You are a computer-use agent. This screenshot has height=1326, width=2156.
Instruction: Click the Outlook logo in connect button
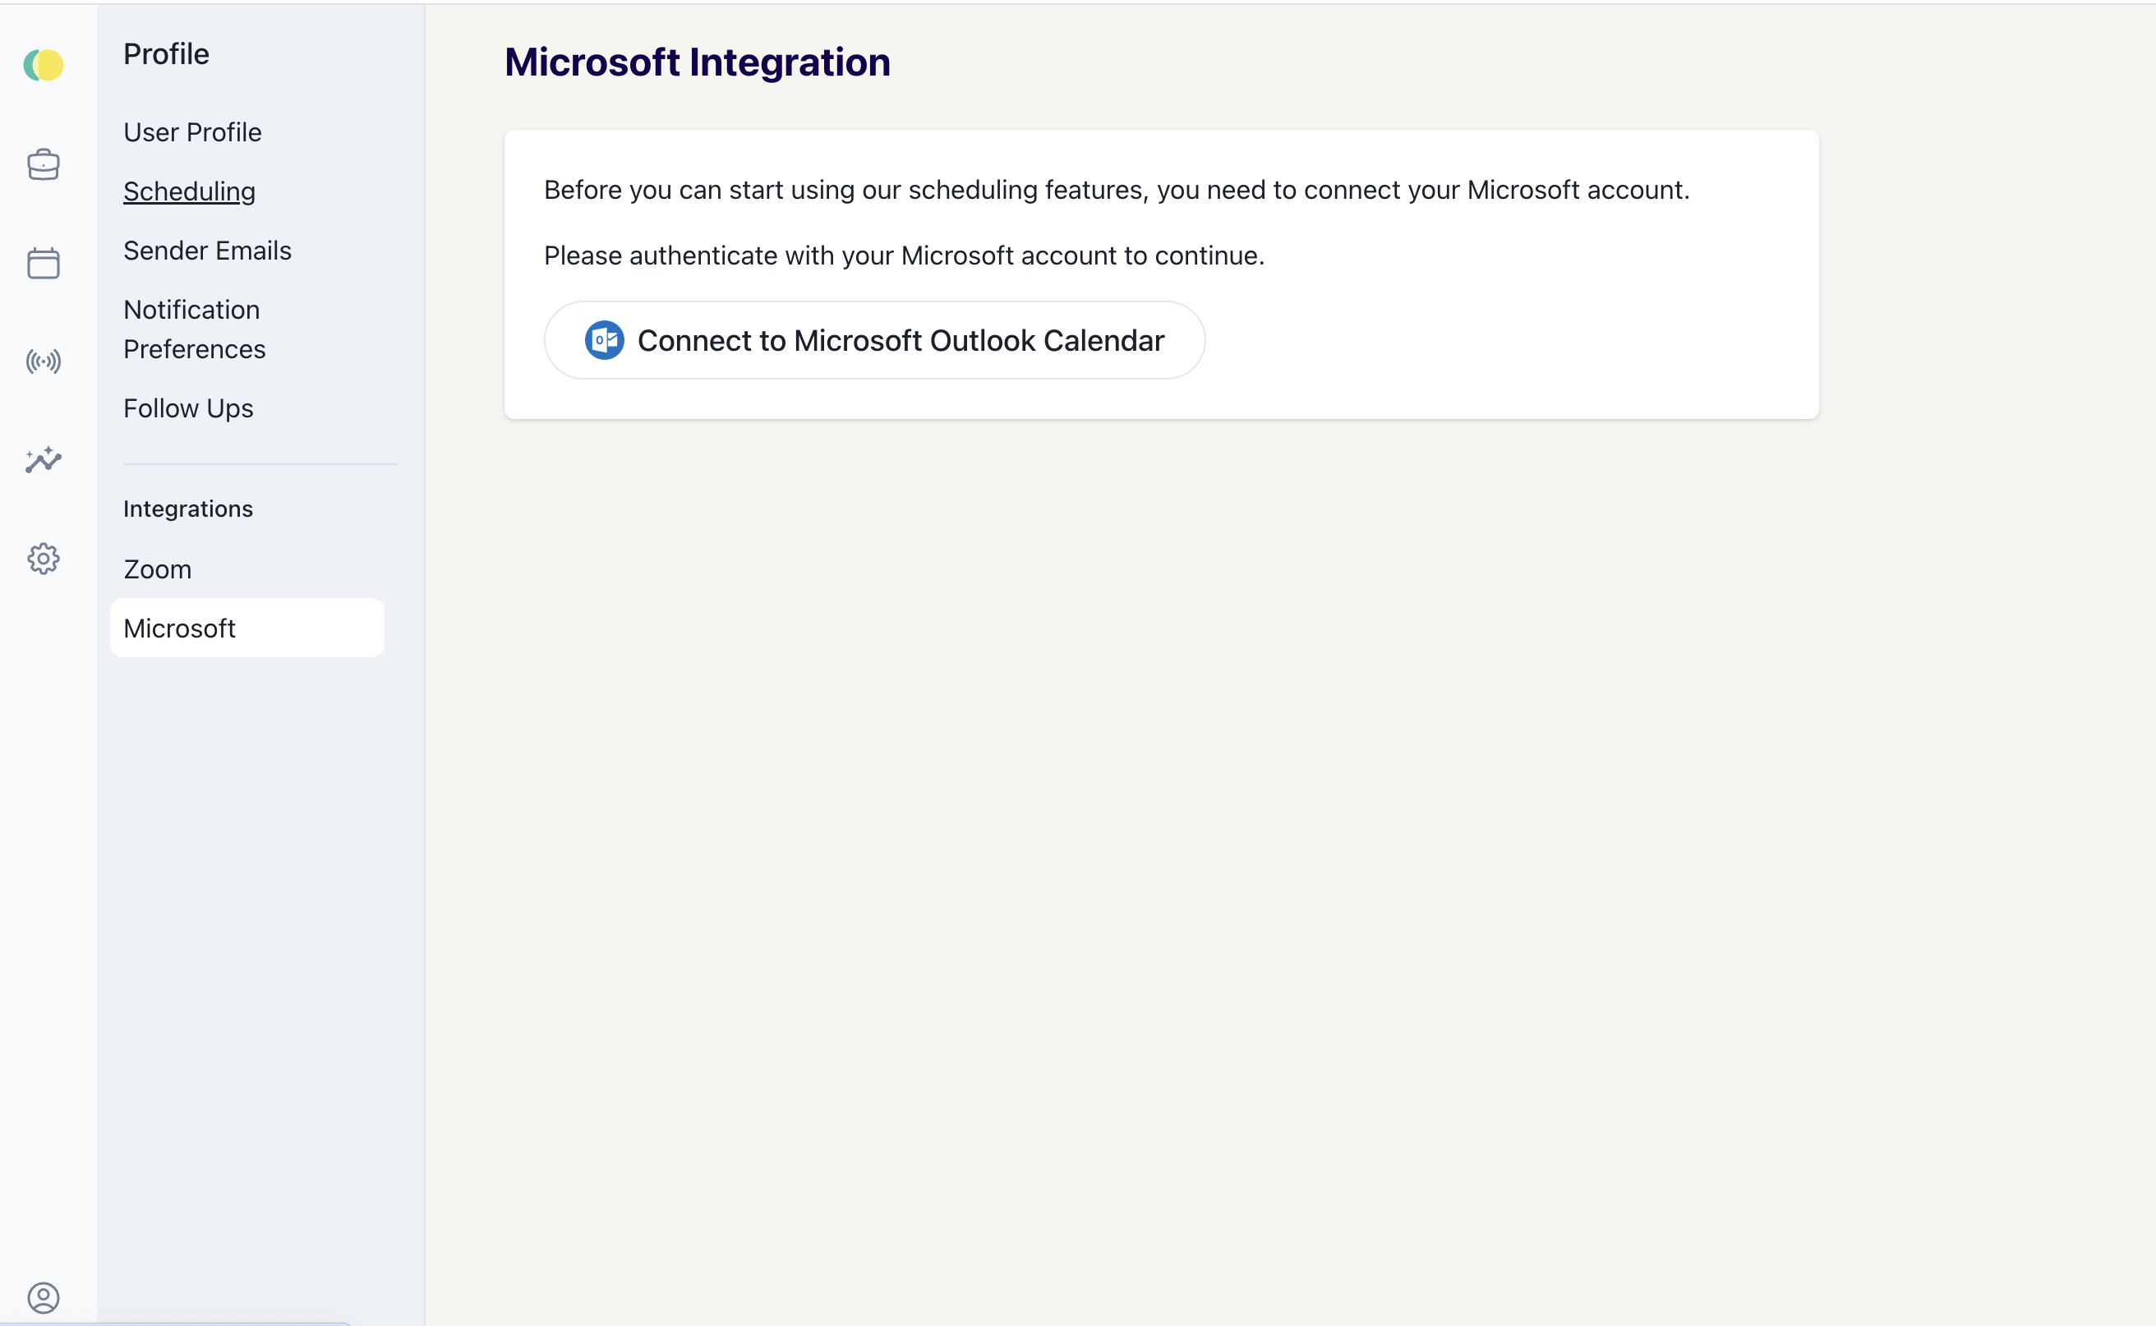click(605, 340)
